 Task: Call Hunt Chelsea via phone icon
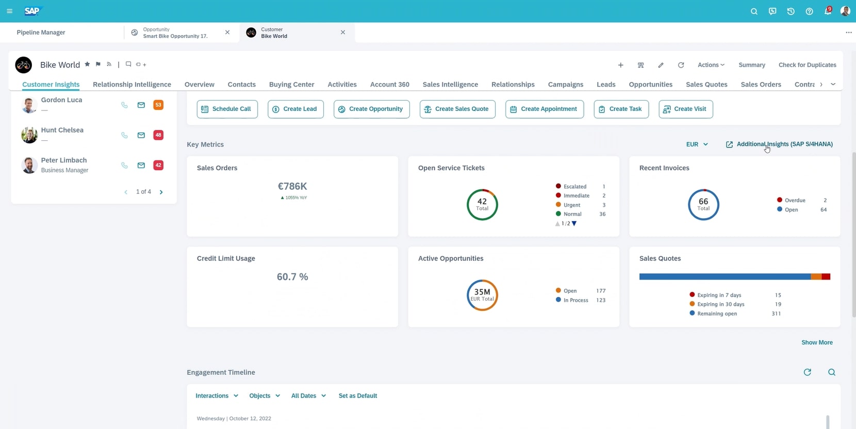124,135
